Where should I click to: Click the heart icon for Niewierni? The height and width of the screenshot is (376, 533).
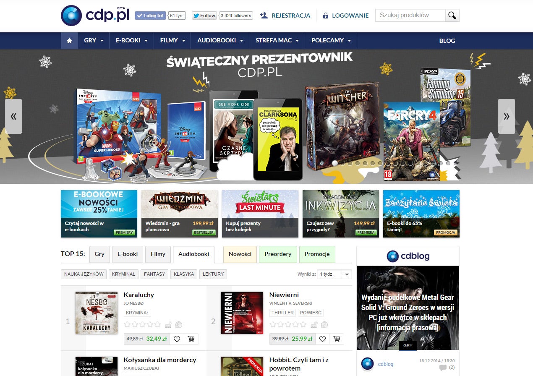[x=322, y=339]
